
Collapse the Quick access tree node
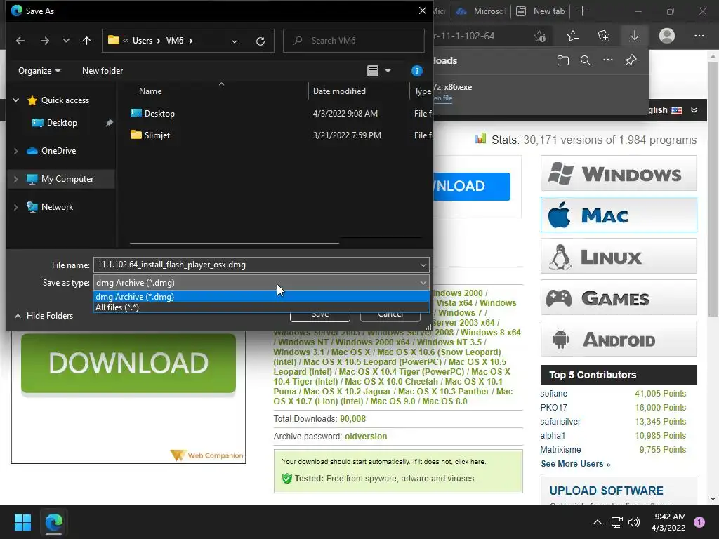[15, 100]
